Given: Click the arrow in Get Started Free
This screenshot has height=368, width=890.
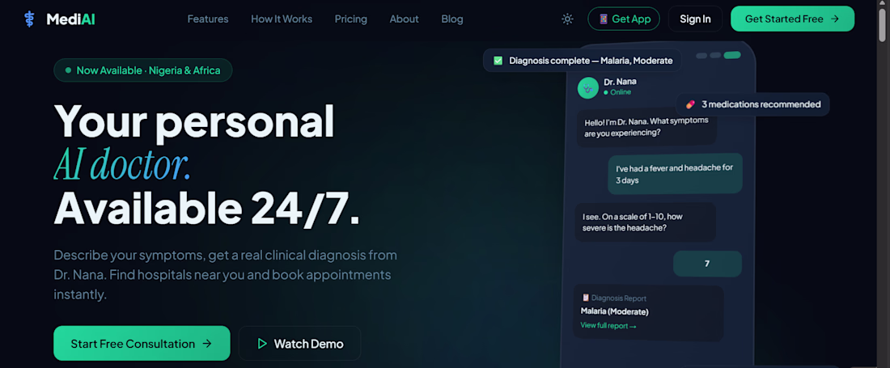Looking at the screenshot, I should (835, 19).
